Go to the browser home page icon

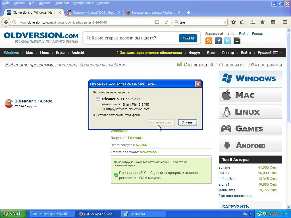pyautogui.click(x=263, y=22)
